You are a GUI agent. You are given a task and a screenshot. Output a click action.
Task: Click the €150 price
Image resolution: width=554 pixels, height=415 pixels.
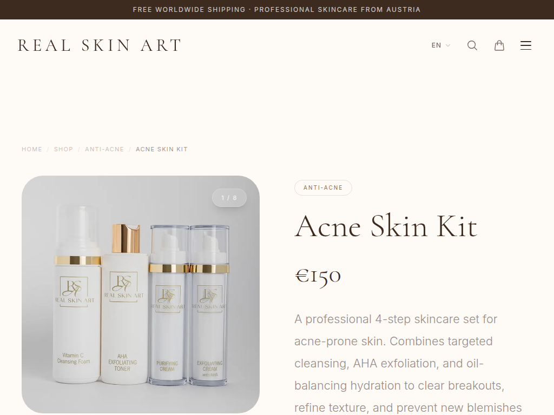(318, 276)
